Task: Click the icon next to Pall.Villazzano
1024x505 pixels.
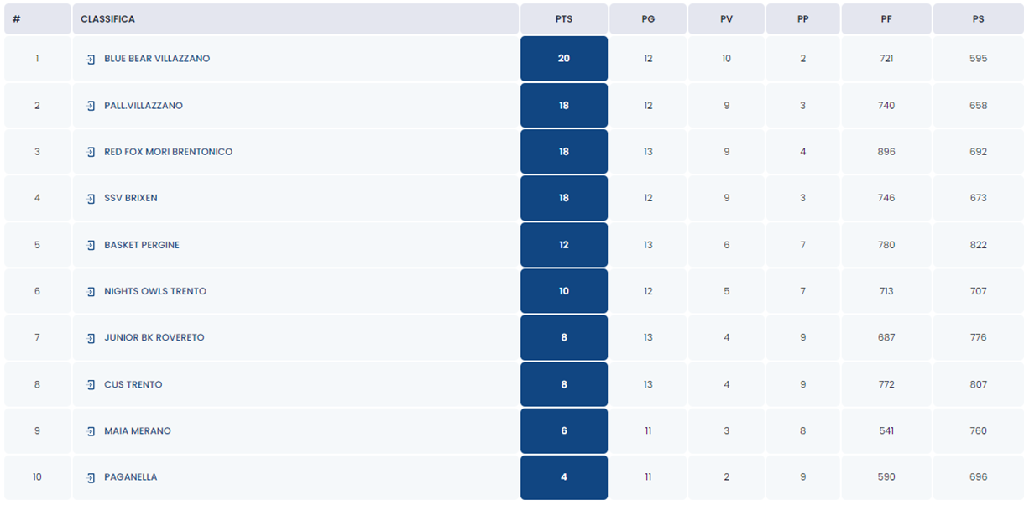Action: click(91, 106)
